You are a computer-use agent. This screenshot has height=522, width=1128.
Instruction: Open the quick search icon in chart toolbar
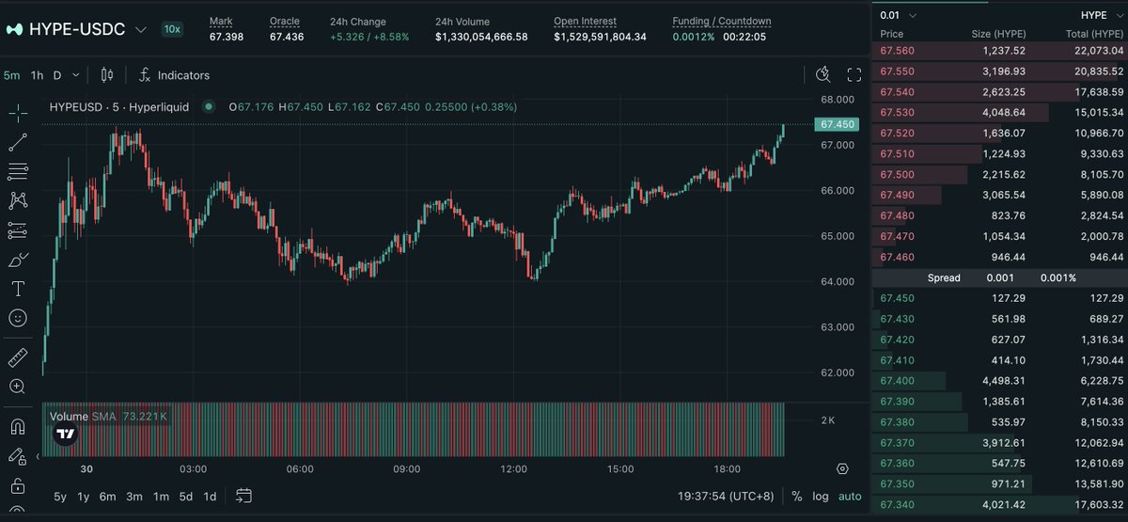coord(823,75)
